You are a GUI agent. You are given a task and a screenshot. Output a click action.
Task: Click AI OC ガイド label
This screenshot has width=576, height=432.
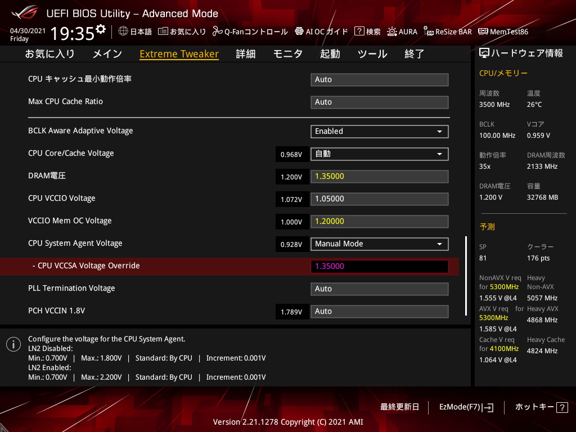(327, 31)
